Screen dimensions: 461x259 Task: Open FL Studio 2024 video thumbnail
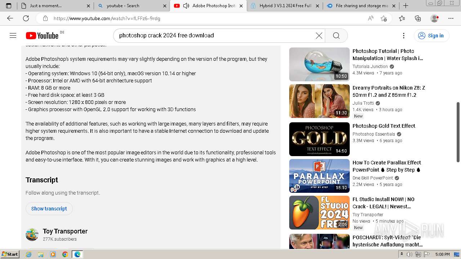point(319,213)
